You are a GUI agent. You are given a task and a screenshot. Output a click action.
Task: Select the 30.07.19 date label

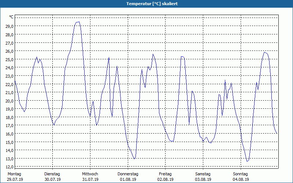[53, 179]
